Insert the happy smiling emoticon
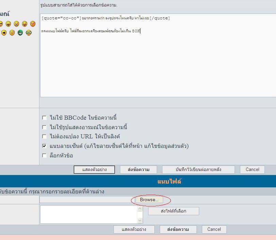The height and width of the screenshot is (240, 276). pyautogui.click(x=24, y=24)
